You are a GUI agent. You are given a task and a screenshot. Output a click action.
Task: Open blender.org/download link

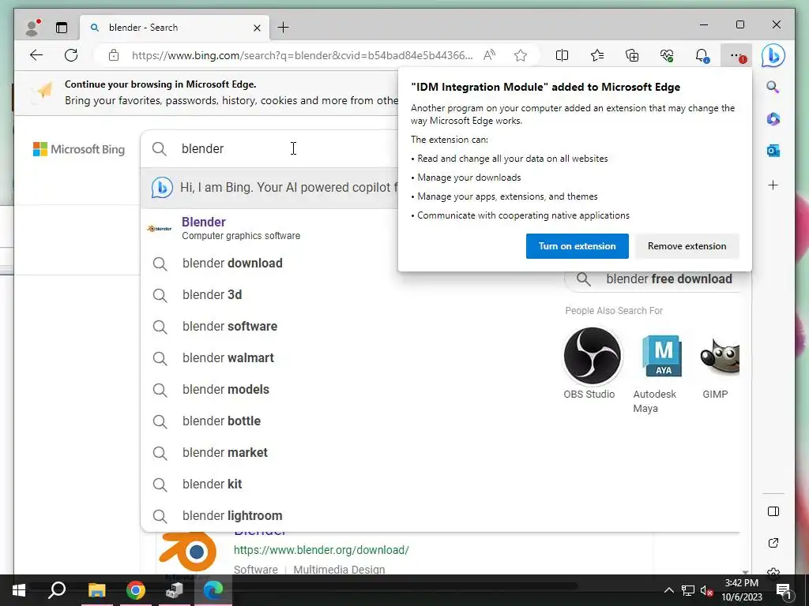pos(322,550)
